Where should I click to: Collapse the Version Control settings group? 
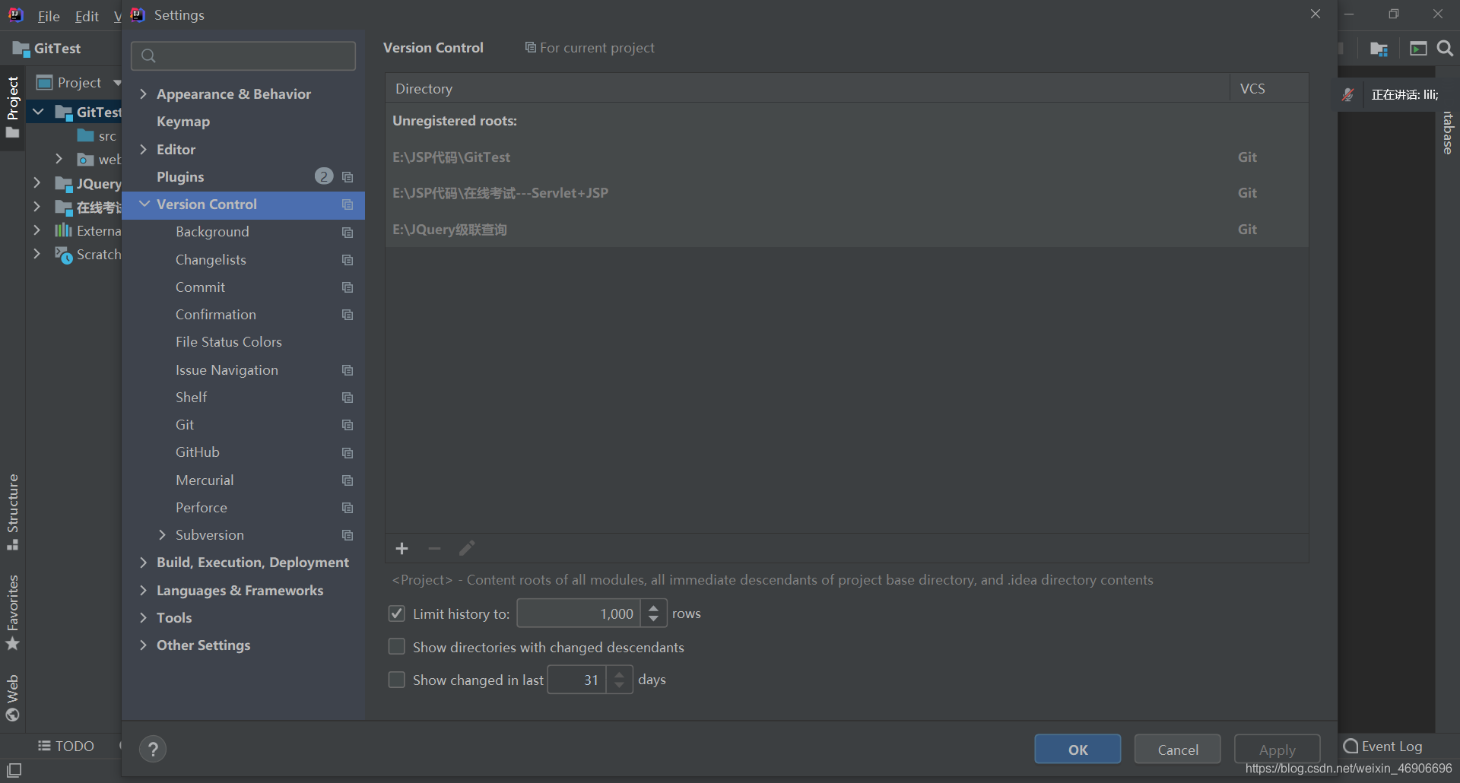coord(144,204)
